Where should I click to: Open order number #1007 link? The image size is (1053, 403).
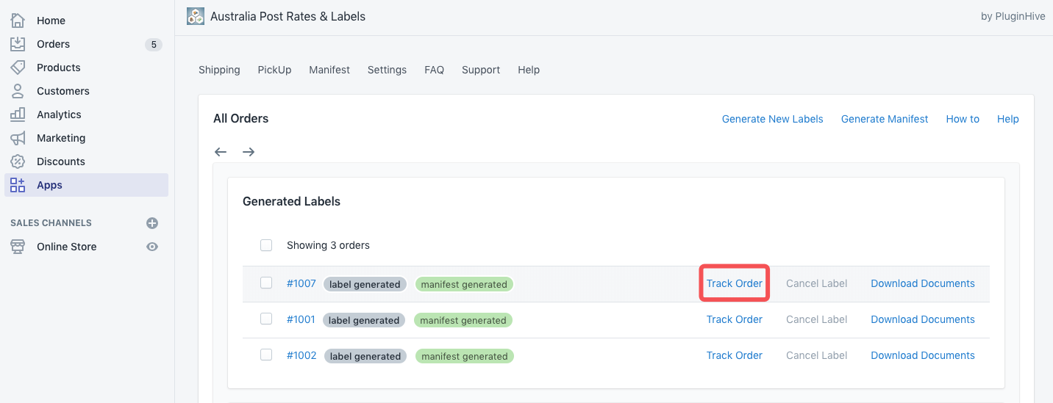301,283
